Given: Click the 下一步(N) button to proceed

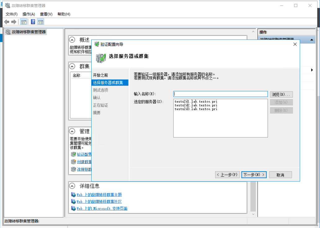Looking at the screenshot, I should click(x=254, y=175).
